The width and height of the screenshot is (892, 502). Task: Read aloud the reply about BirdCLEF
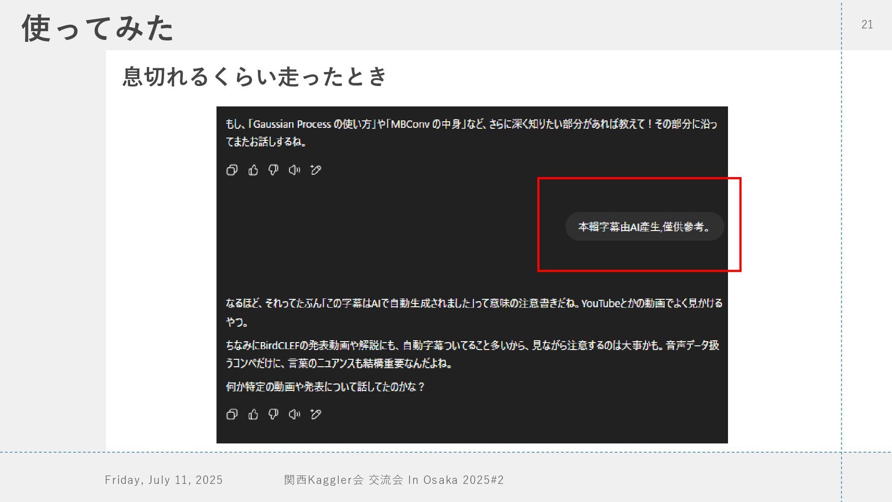[295, 414]
